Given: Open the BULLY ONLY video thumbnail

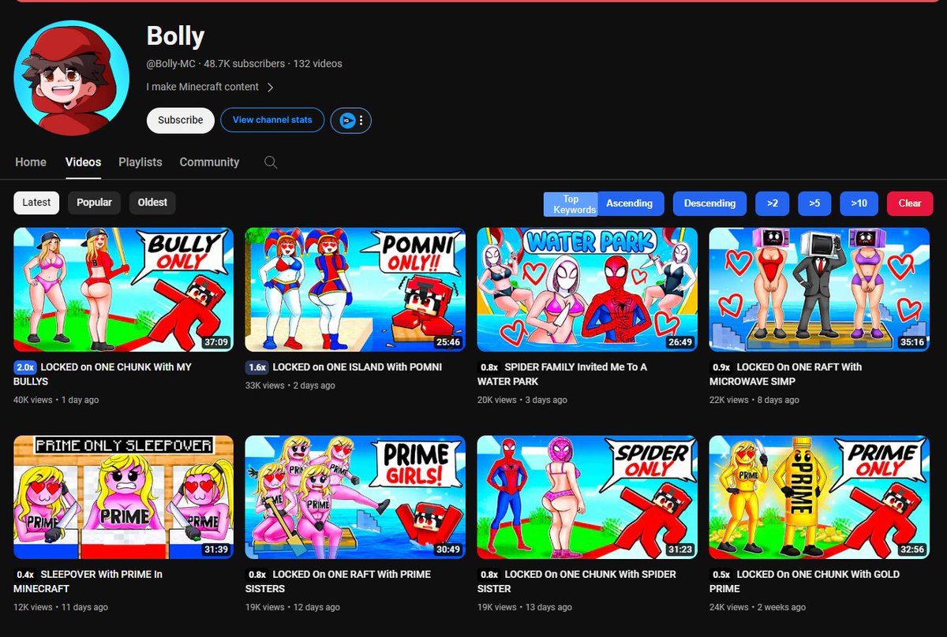Looking at the screenshot, I should pyautogui.click(x=124, y=289).
